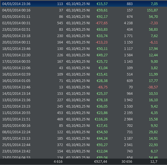This screenshot has height=165, width=167.
Task: Click the 13/02/2014 21:36 session row
Action: pyautogui.click(x=84, y=100)
